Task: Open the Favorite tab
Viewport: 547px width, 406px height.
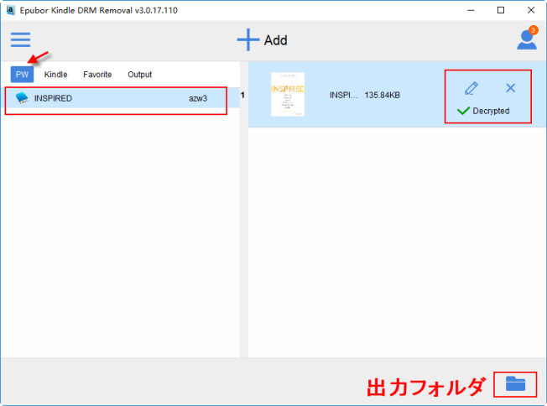Action: click(97, 75)
